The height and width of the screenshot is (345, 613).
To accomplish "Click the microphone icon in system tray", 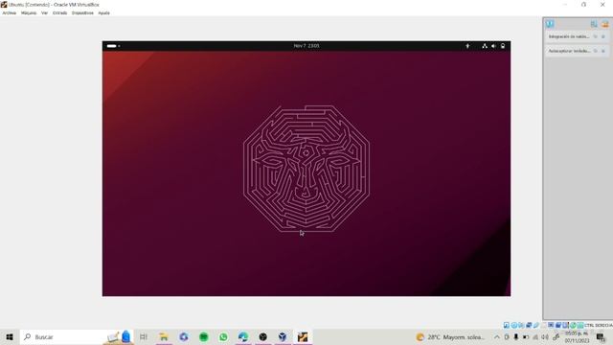I will (x=516, y=337).
